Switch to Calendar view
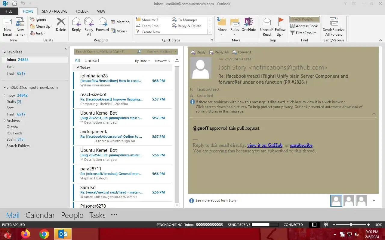385x240 pixels. coord(40,215)
